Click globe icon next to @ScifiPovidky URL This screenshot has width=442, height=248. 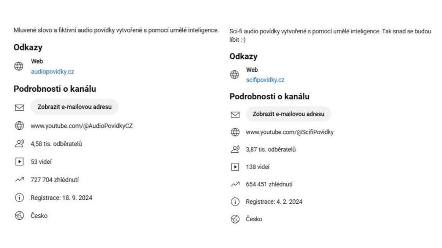coord(235,132)
